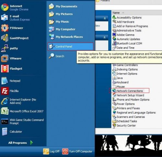162x157 pixels.
Task: Click the Add Hardware icon
Action: (114, 22)
